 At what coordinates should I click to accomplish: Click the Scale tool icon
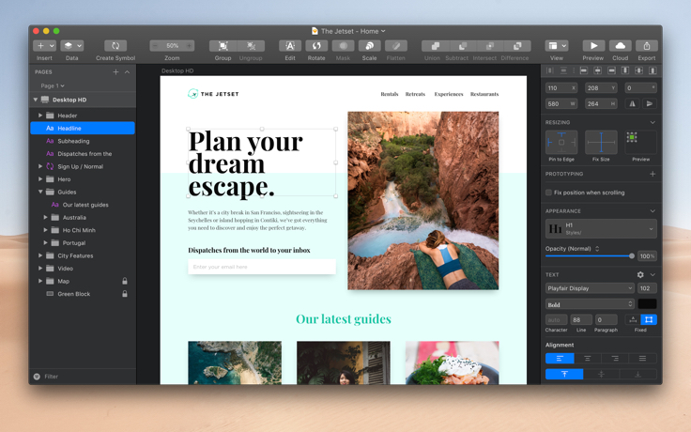tap(369, 46)
